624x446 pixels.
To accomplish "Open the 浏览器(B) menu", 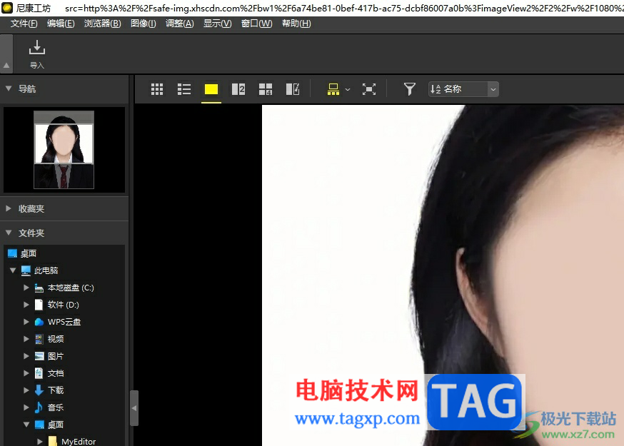I will pyautogui.click(x=102, y=24).
